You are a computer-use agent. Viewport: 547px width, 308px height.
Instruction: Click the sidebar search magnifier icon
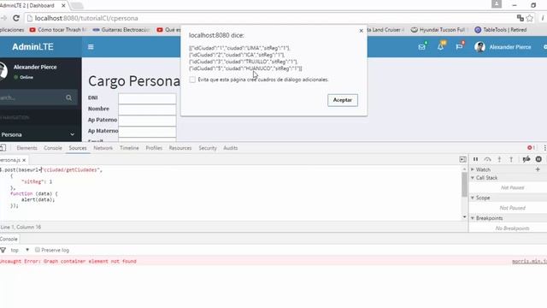coord(68,98)
